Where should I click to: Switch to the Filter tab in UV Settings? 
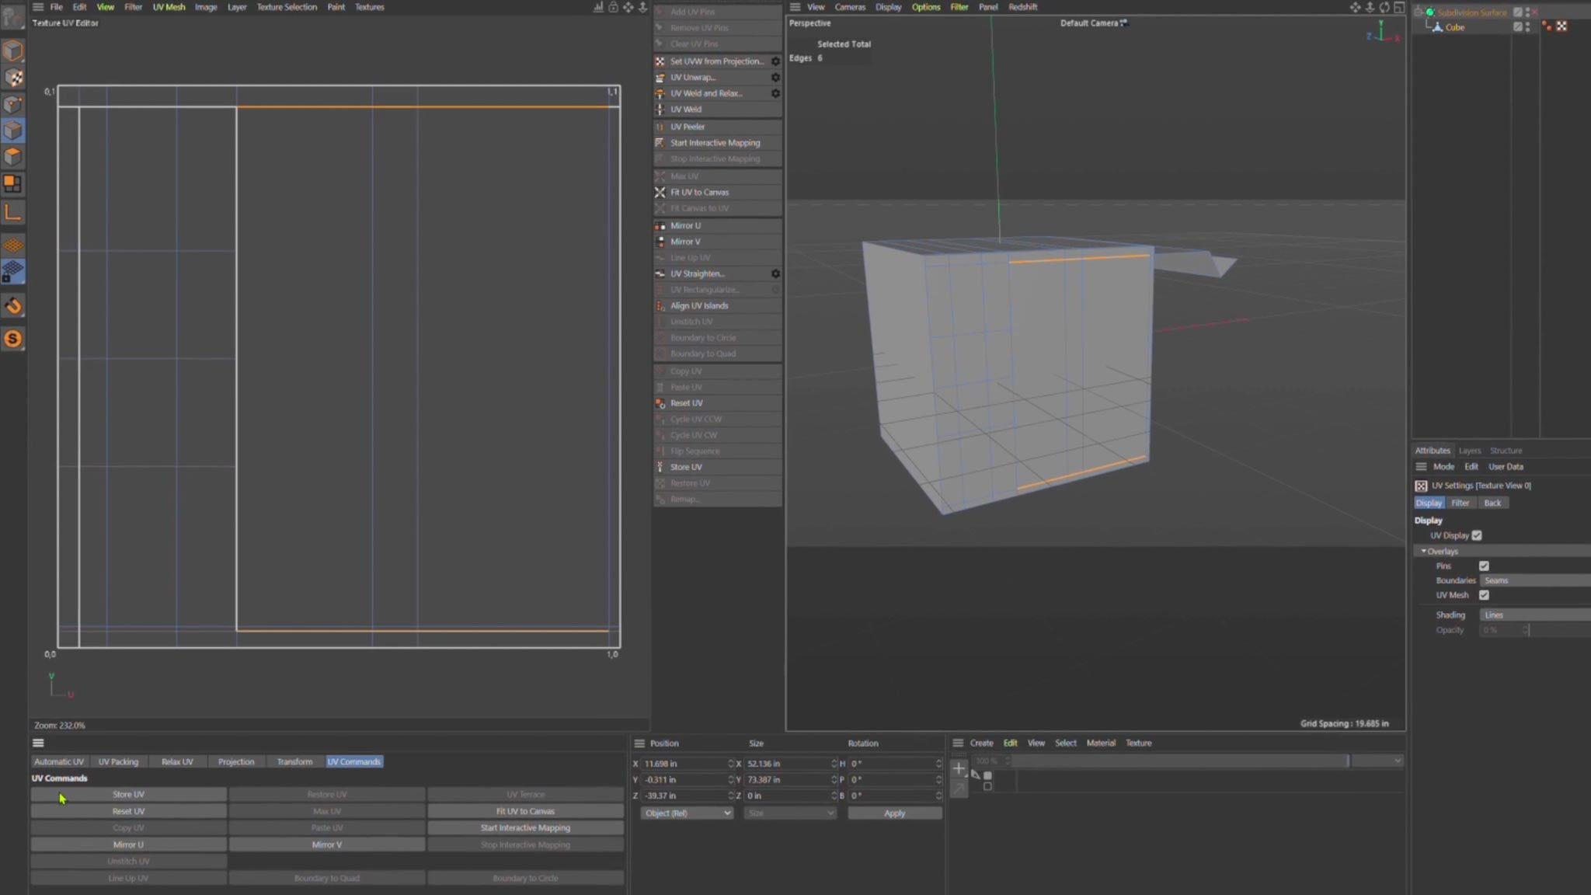(x=1460, y=502)
